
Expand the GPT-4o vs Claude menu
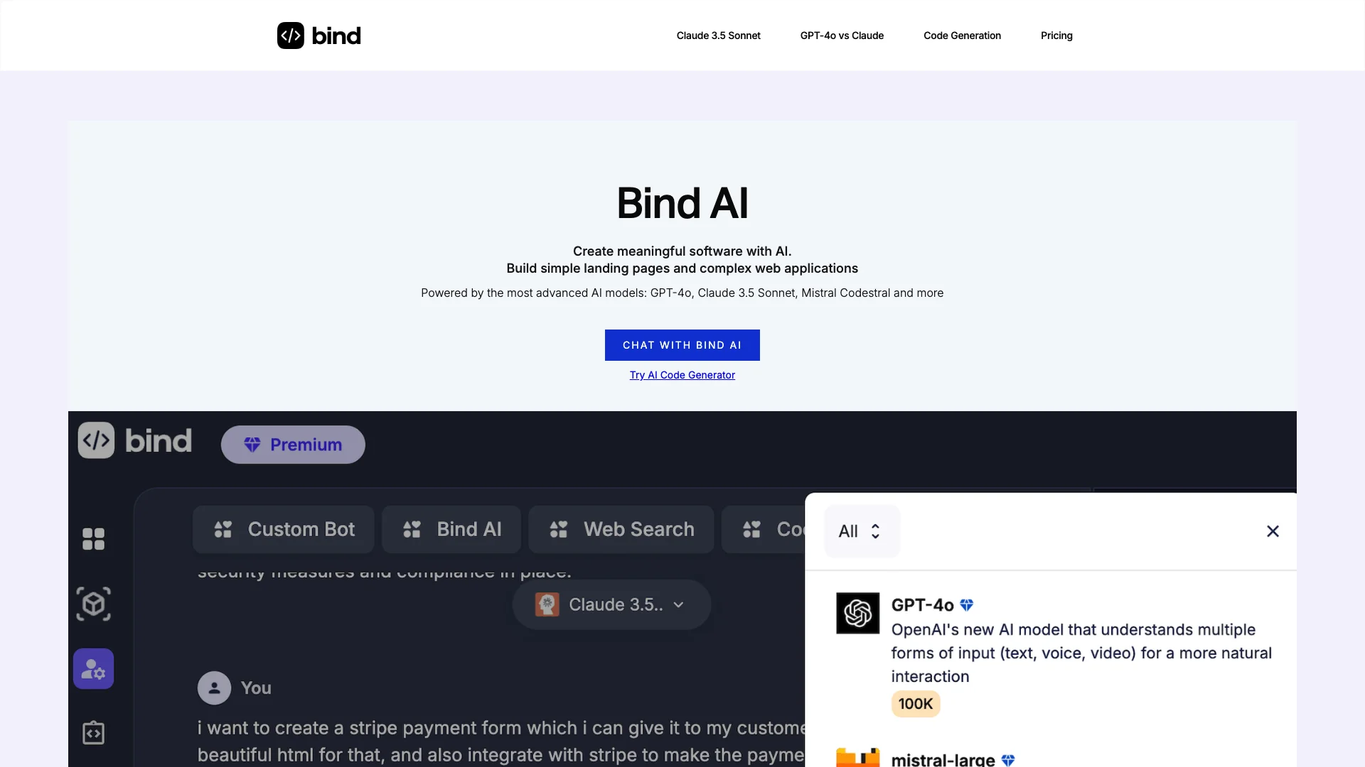841,35
